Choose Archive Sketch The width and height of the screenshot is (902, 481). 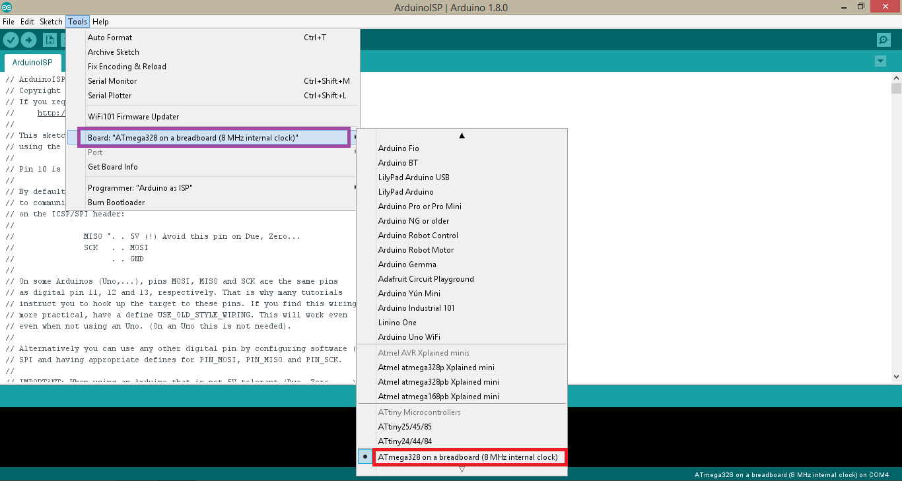pos(213,52)
